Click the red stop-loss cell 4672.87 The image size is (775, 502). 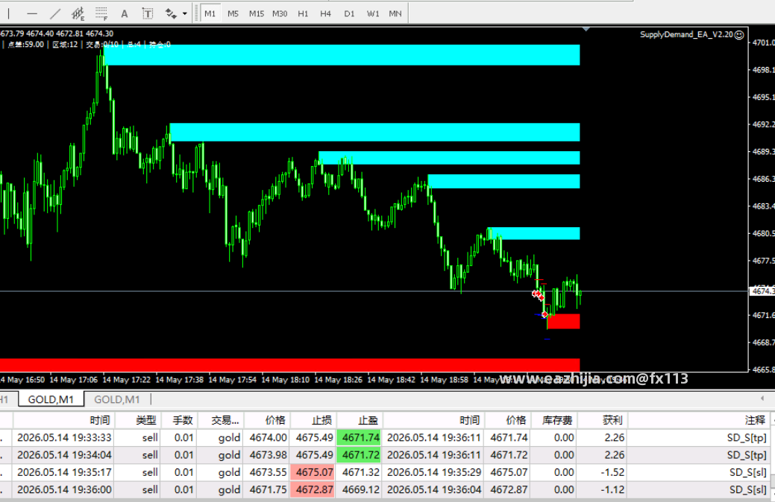click(x=313, y=489)
